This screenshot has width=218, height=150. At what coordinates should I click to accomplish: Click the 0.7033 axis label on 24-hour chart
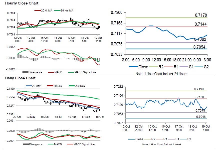click(117, 54)
